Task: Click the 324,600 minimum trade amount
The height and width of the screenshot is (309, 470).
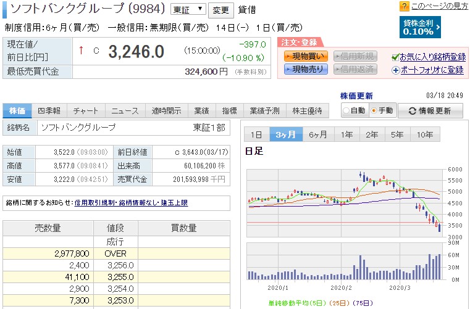Action: 202,72
